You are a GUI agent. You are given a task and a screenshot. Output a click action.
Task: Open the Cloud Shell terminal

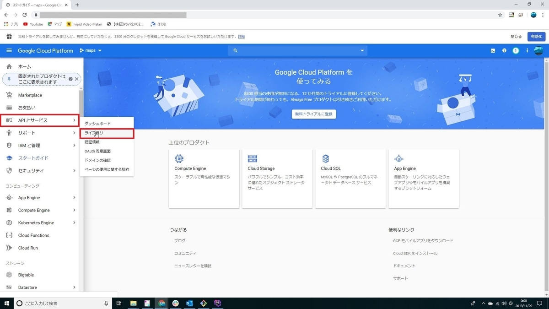(x=493, y=50)
